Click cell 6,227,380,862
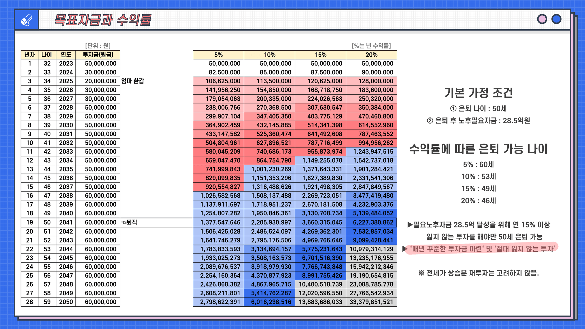This screenshot has width=585, height=329. click(x=371, y=222)
